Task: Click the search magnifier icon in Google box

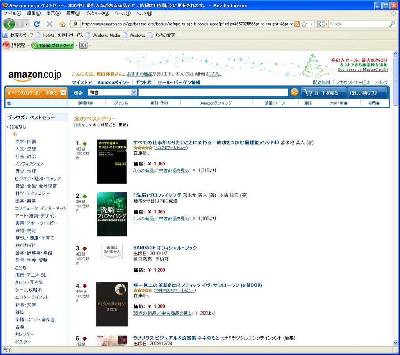Action: [392, 24]
